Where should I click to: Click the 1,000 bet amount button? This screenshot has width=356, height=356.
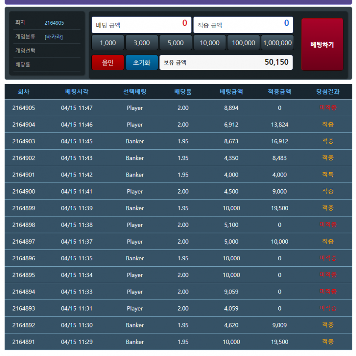tap(107, 43)
